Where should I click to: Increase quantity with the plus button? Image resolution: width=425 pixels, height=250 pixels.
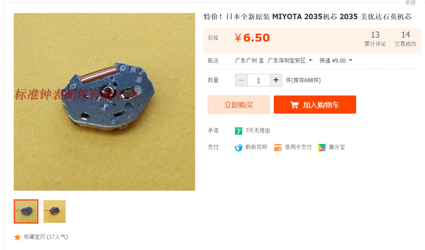[276, 80]
